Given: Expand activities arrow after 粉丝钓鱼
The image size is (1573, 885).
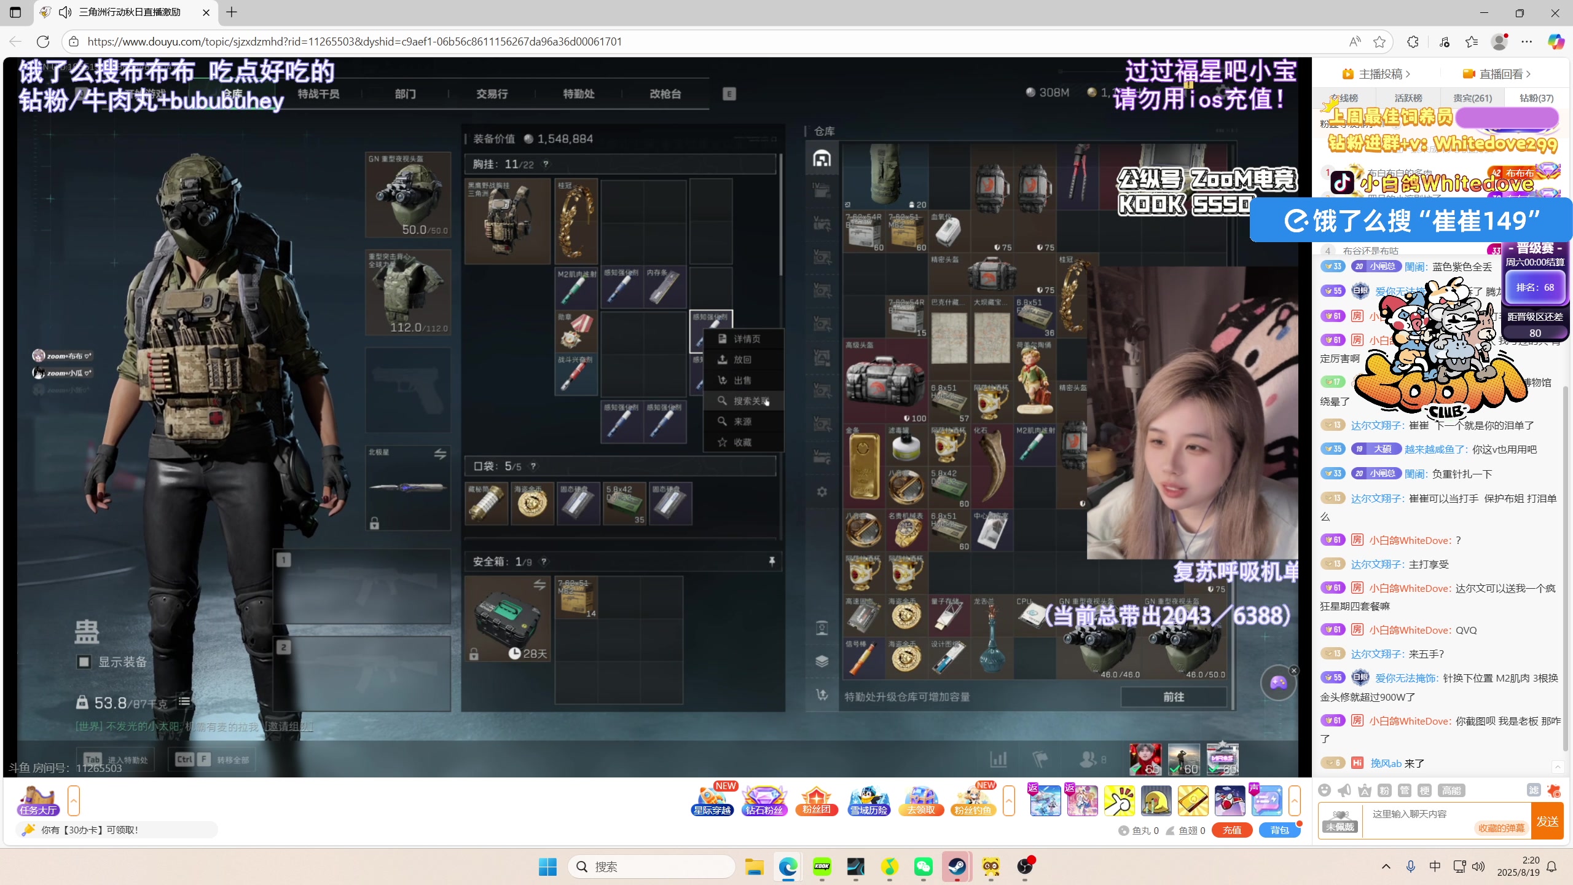Looking at the screenshot, I should [x=1008, y=800].
